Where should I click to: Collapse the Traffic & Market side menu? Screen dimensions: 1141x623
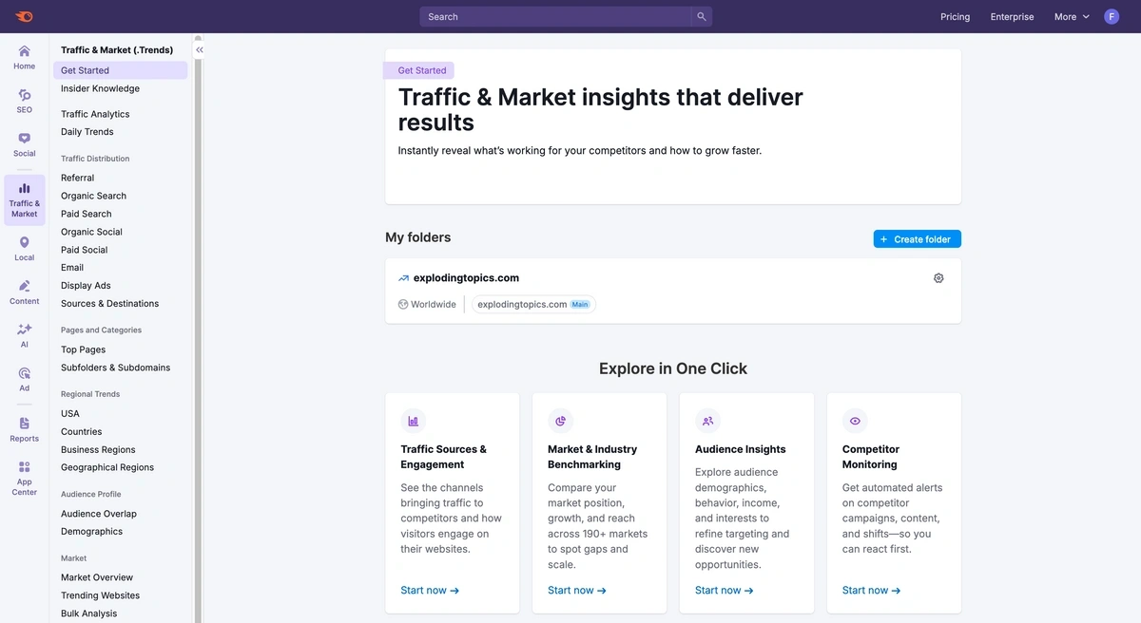(200, 50)
